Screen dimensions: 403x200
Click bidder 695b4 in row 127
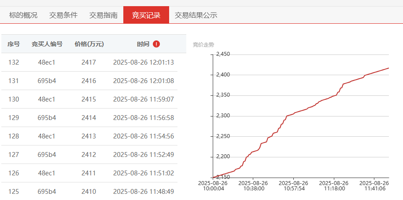click(47, 155)
